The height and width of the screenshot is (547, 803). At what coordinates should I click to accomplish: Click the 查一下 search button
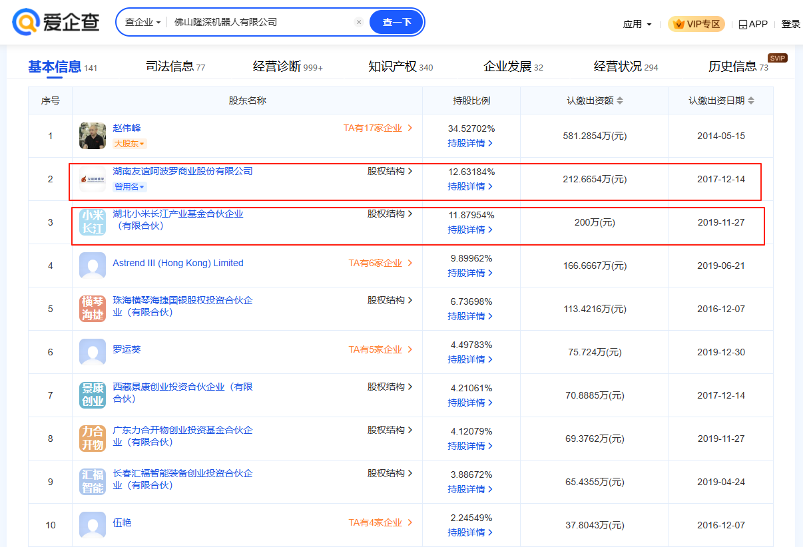(397, 22)
